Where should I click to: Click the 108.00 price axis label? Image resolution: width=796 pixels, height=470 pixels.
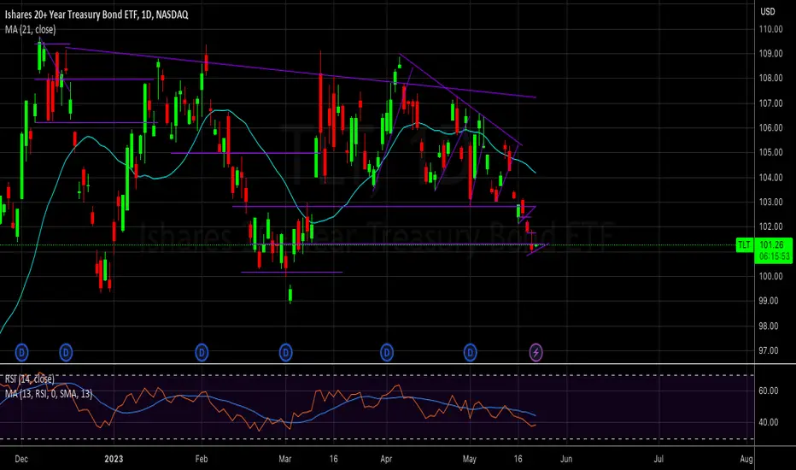[x=770, y=79]
